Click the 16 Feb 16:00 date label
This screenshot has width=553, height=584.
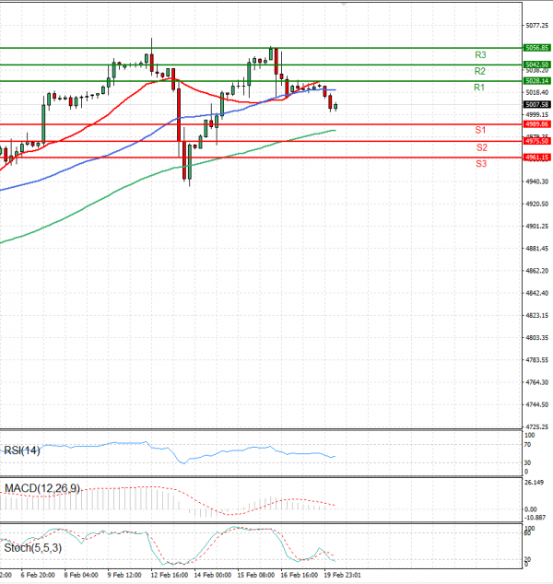click(300, 575)
